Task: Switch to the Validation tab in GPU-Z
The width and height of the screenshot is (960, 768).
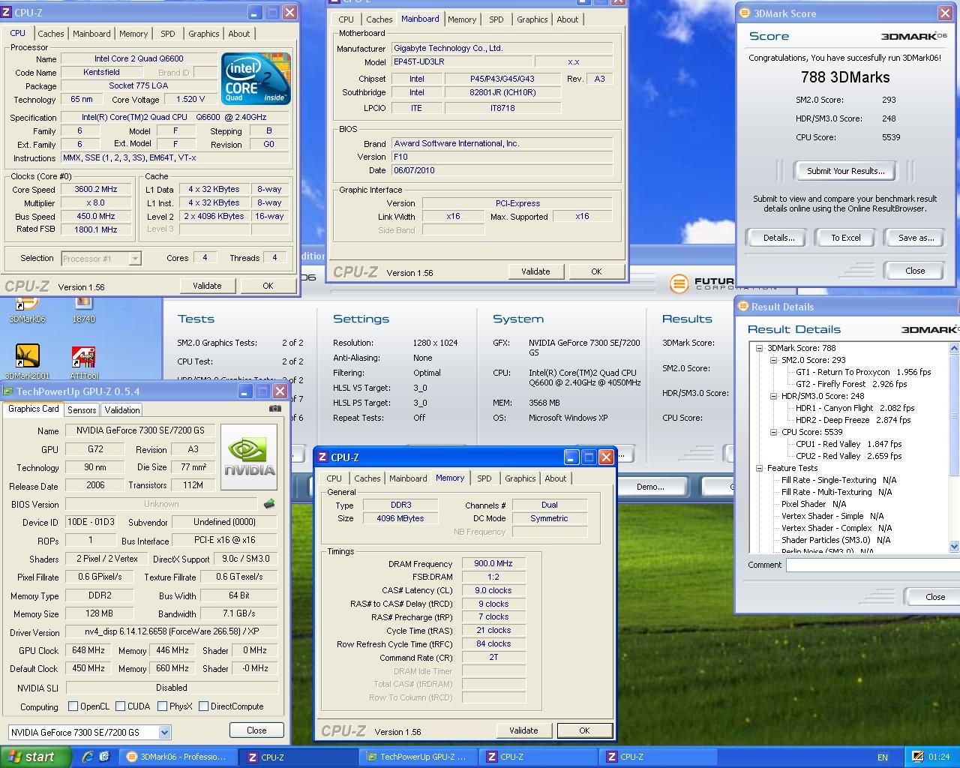Action: (122, 410)
